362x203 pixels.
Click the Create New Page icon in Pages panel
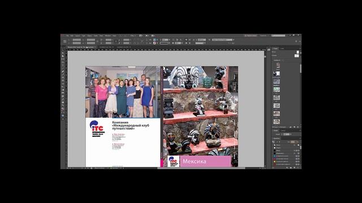click(x=294, y=127)
